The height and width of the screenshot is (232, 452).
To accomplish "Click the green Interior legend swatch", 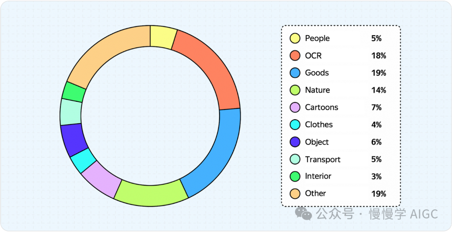I will point(295,176).
